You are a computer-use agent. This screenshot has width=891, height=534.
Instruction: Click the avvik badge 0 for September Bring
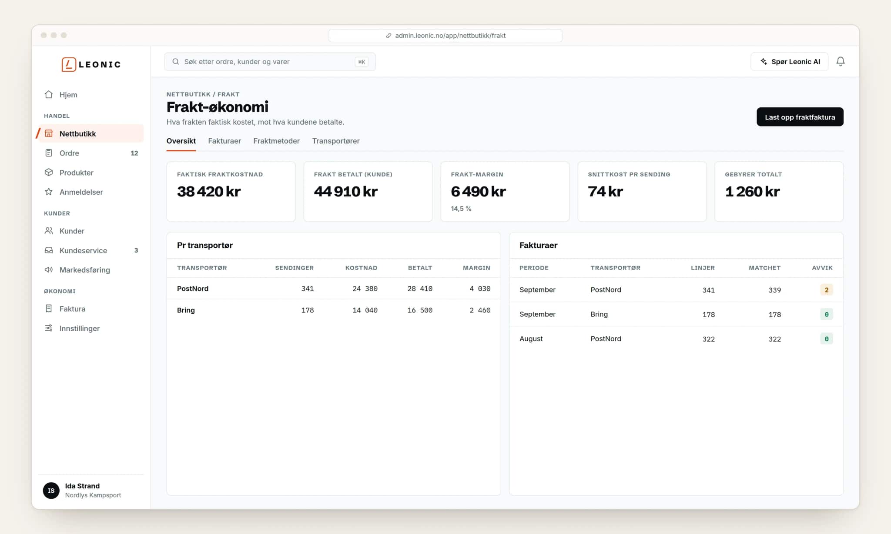pyautogui.click(x=826, y=314)
